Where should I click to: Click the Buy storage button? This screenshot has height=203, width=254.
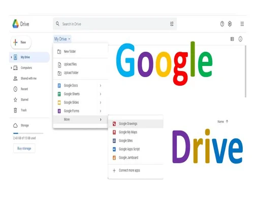pyautogui.click(x=24, y=149)
